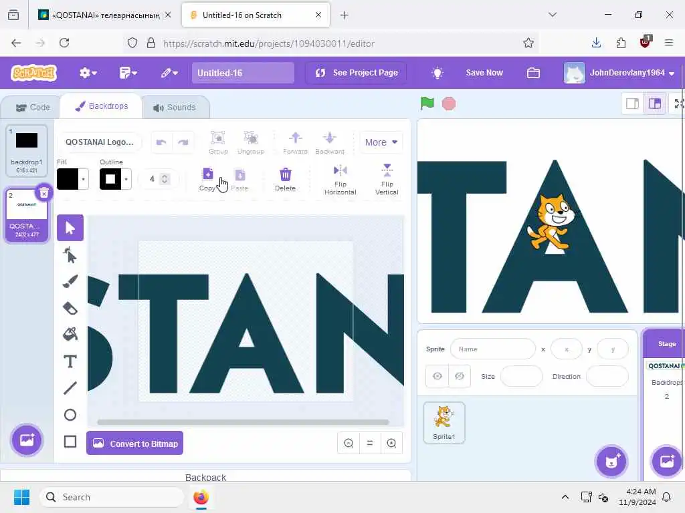Switch to large stage layout

tap(655, 104)
